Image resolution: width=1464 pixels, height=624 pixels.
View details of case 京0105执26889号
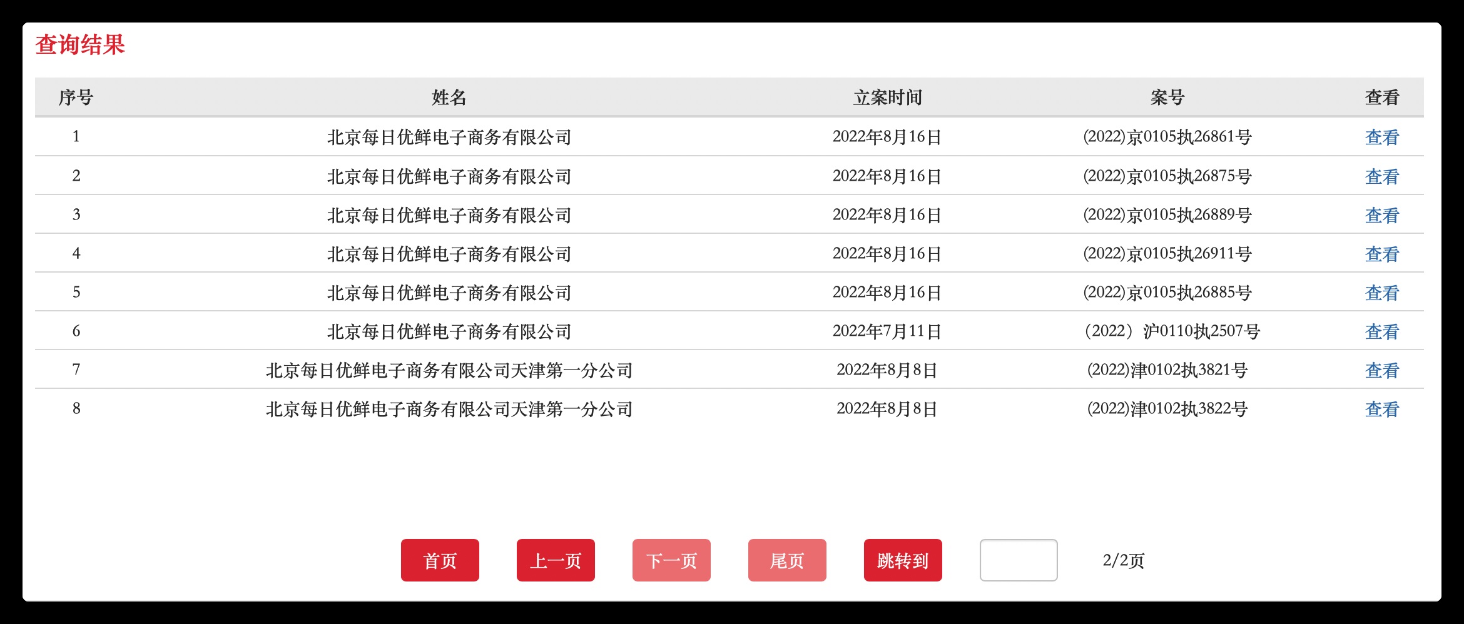(x=1381, y=215)
